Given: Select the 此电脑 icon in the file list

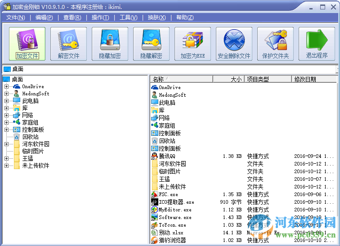Looking at the screenshot, I should [155, 103].
